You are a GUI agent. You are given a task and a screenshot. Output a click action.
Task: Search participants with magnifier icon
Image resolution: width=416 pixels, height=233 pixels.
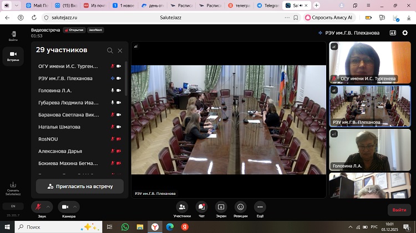[x=110, y=50]
